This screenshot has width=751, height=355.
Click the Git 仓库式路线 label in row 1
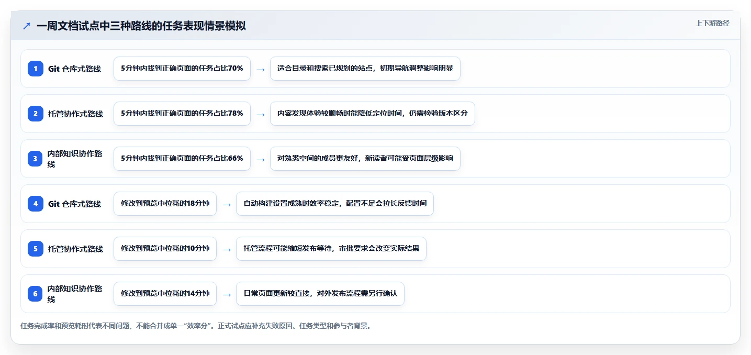point(74,69)
